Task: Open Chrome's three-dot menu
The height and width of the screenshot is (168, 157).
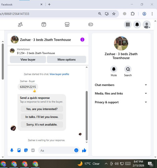Action: click(152, 14)
